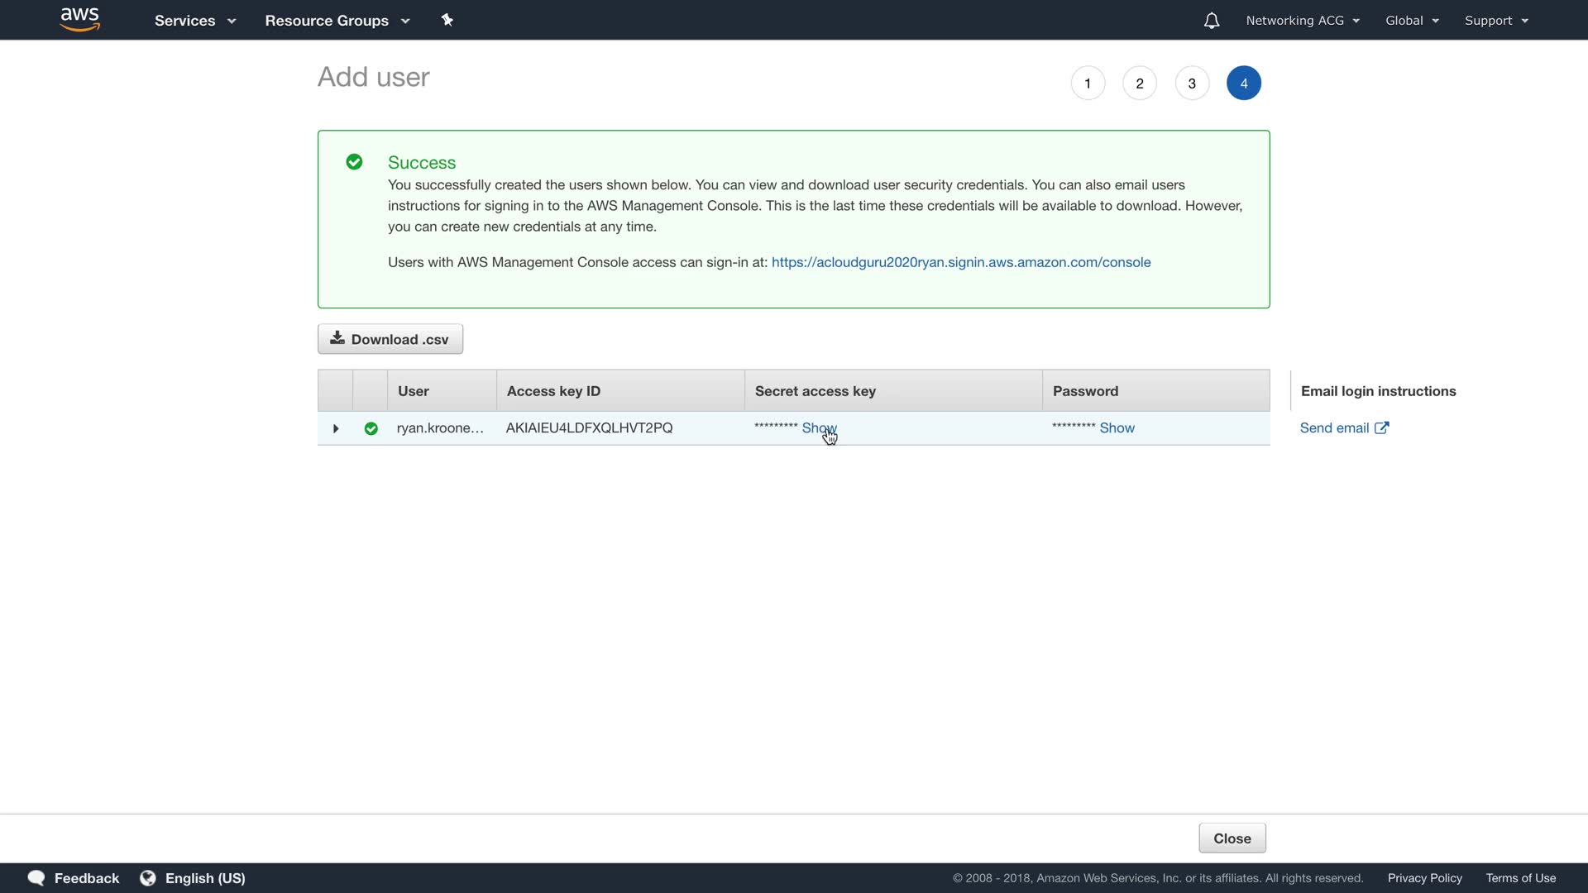
Task: Click the Close button
Action: coord(1232,838)
